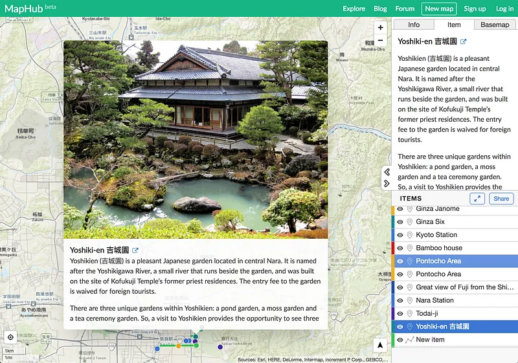Screen dimensions: 518x363
Task: Expand sidebar with the left chevron
Action: (x=387, y=172)
